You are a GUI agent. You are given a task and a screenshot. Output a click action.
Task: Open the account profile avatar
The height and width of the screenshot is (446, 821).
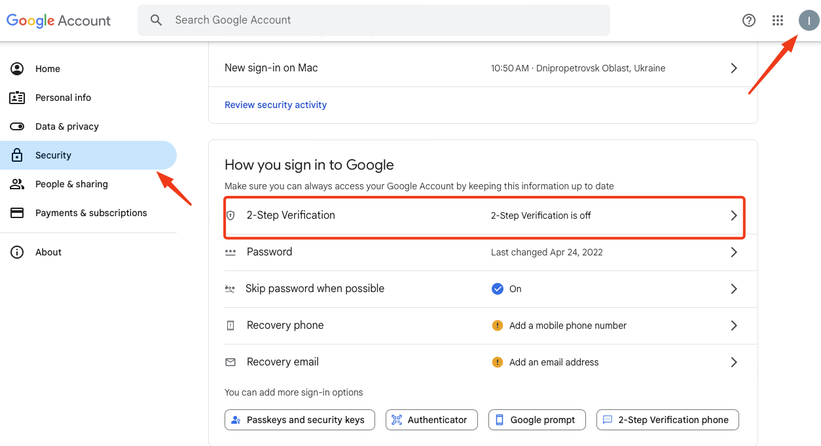tap(809, 20)
